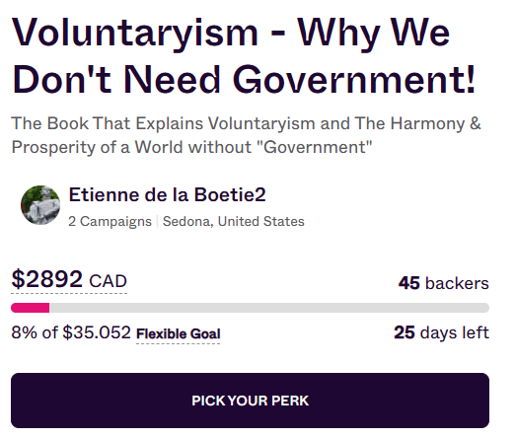Open Etienne de la Boetie2 profile
The height and width of the screenshot is (438, 515).
pyautogui.click(x=167, y=194)
